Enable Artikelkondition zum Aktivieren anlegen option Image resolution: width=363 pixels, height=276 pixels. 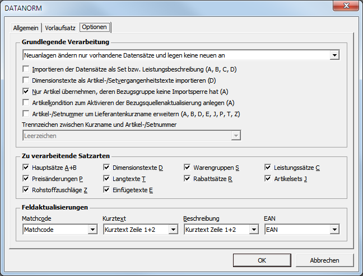click(26, 102)
